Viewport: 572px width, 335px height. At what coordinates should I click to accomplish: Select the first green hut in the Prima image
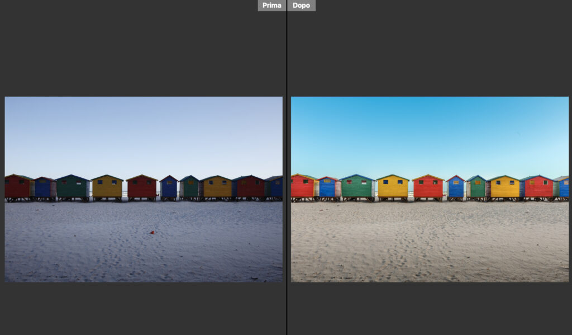pos(71,187)
